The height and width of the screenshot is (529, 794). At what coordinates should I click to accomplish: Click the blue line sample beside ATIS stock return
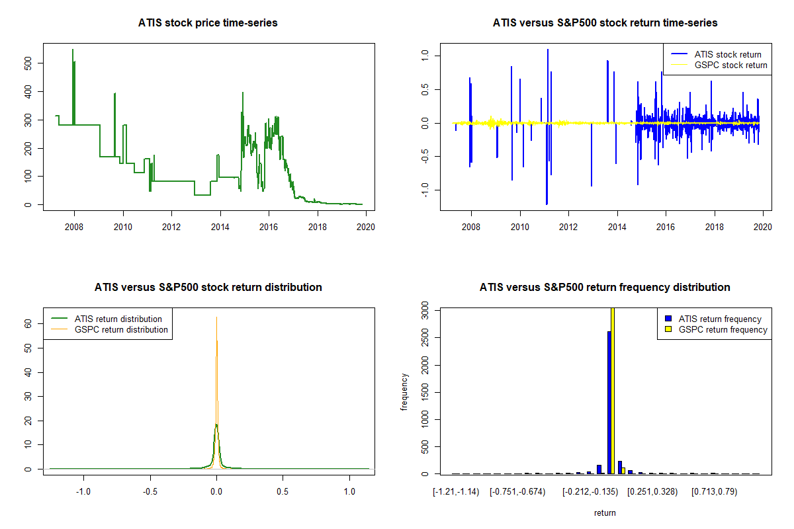pos(679,54)
